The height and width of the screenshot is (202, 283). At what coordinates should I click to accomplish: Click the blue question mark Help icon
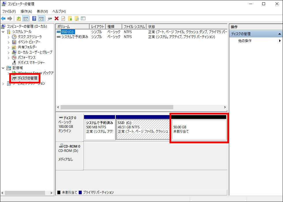(x=34, y=19)
